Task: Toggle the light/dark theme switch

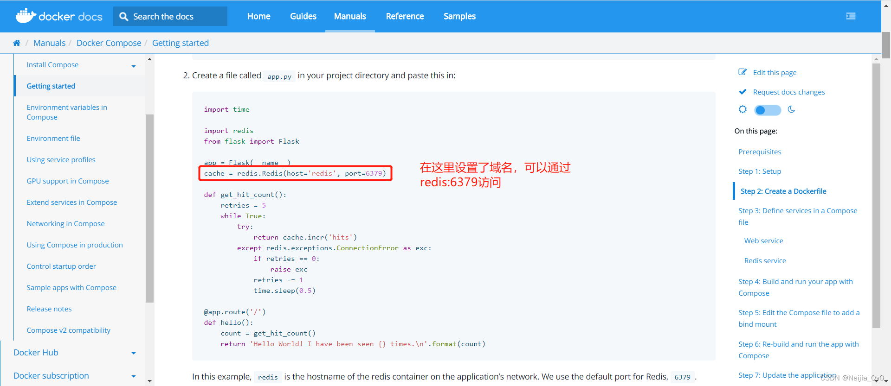Action: [768, 110]
